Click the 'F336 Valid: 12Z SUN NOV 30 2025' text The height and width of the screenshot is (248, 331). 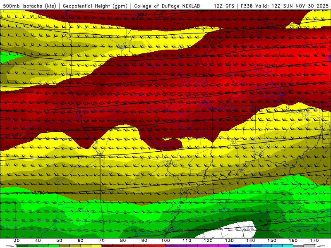285,6
